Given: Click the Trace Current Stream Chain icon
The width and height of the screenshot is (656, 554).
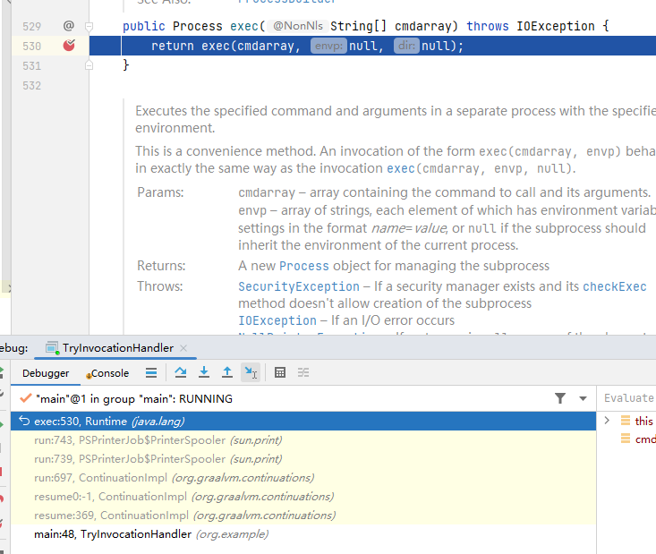Looking at the screenshot, I should pos(303,373).
